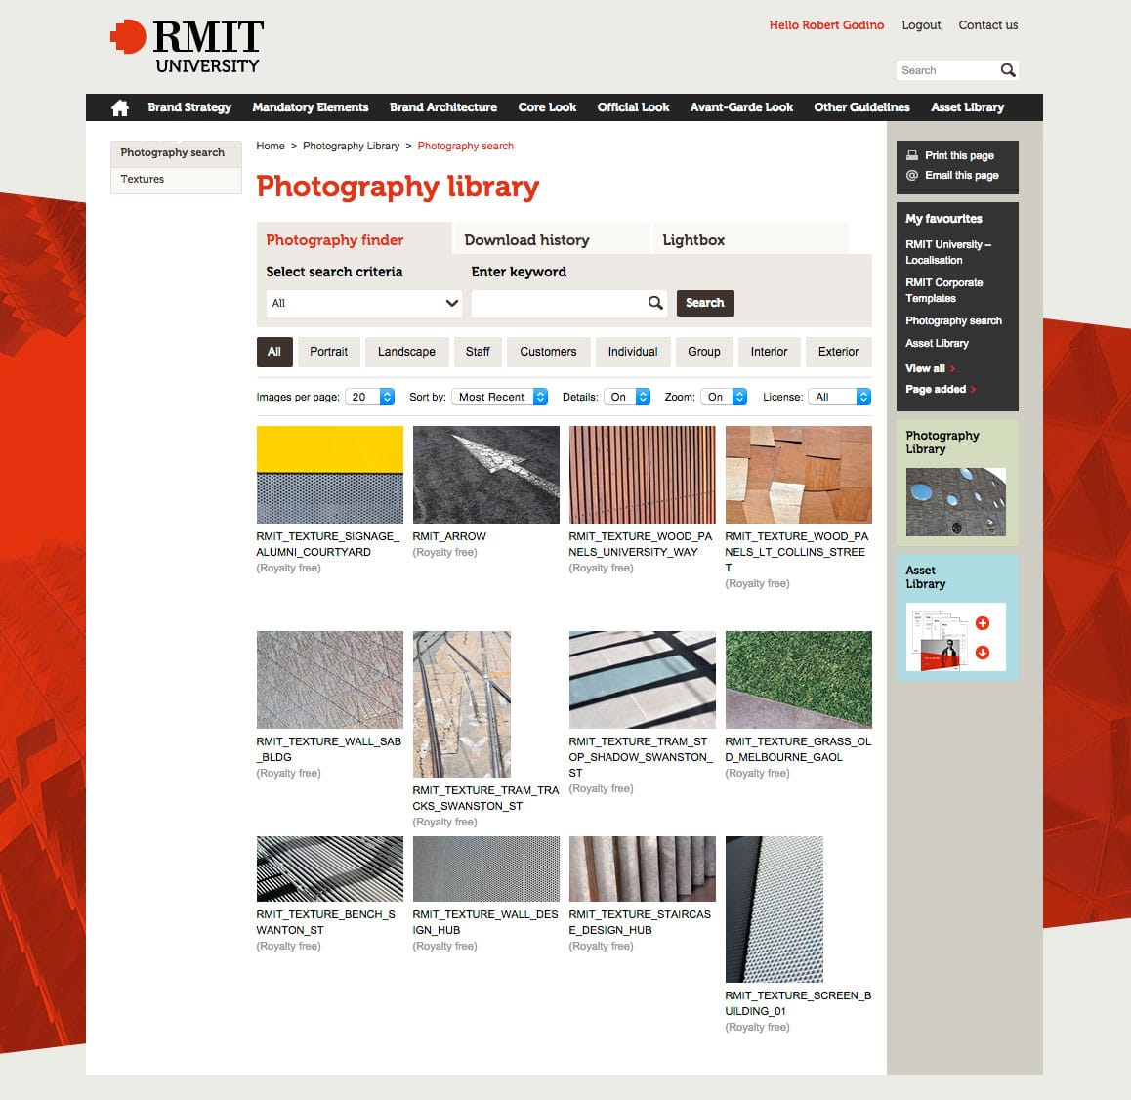The image size is (1131, 1100).
Task: Open Asset Library menu item
Action: (967, 107)
